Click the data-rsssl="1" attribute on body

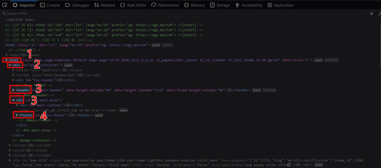pyautogui.click(x=296, y=60)
